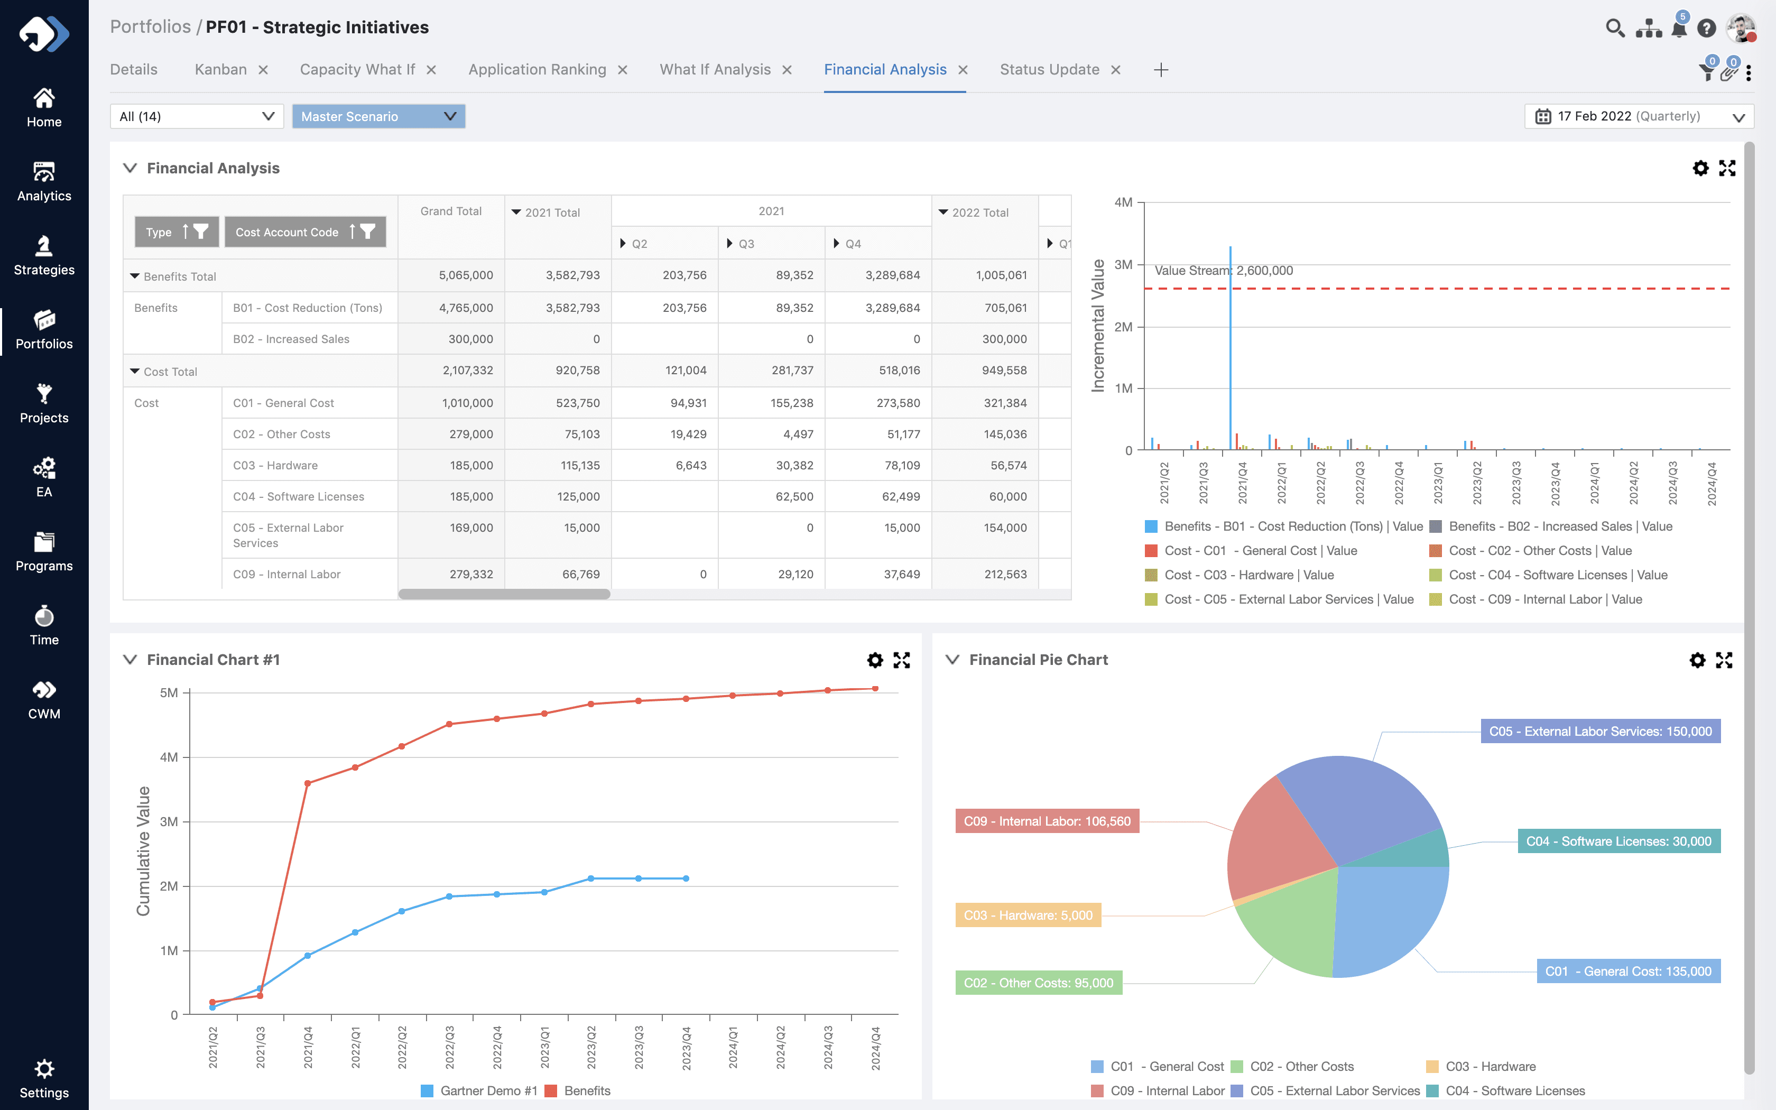Click the organization hierarchy icon
This screenshot has width=1776, height=1110.
(1648, 29)
